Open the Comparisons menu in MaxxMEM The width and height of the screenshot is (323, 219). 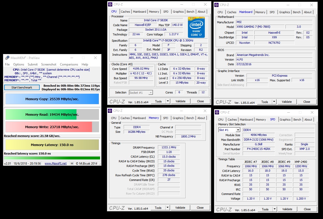click(x=69, y=64)
